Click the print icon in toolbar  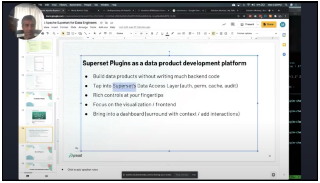click(x=43, y=34)
